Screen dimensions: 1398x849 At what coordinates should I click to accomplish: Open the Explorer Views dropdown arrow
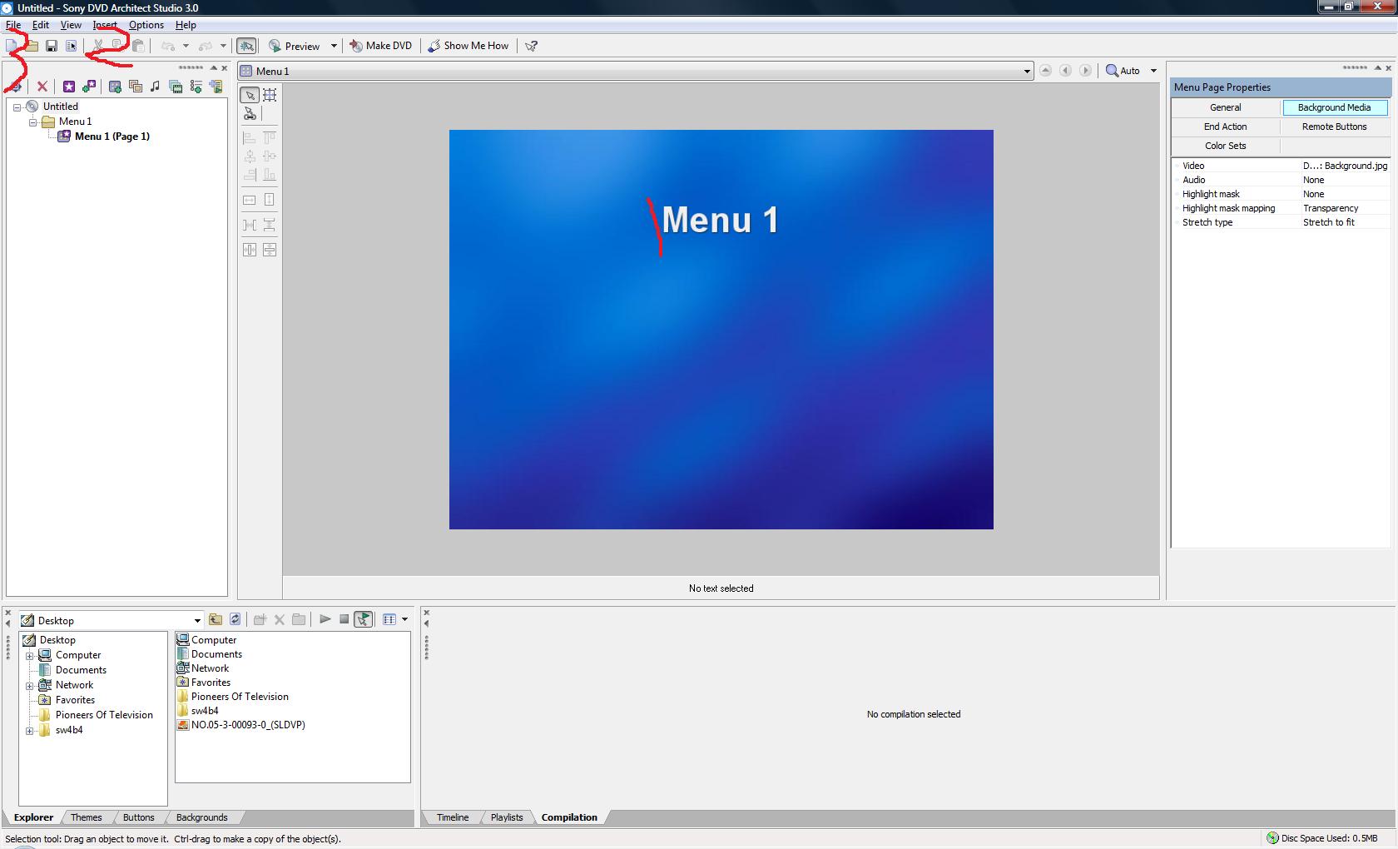click(x=404, y=619)
